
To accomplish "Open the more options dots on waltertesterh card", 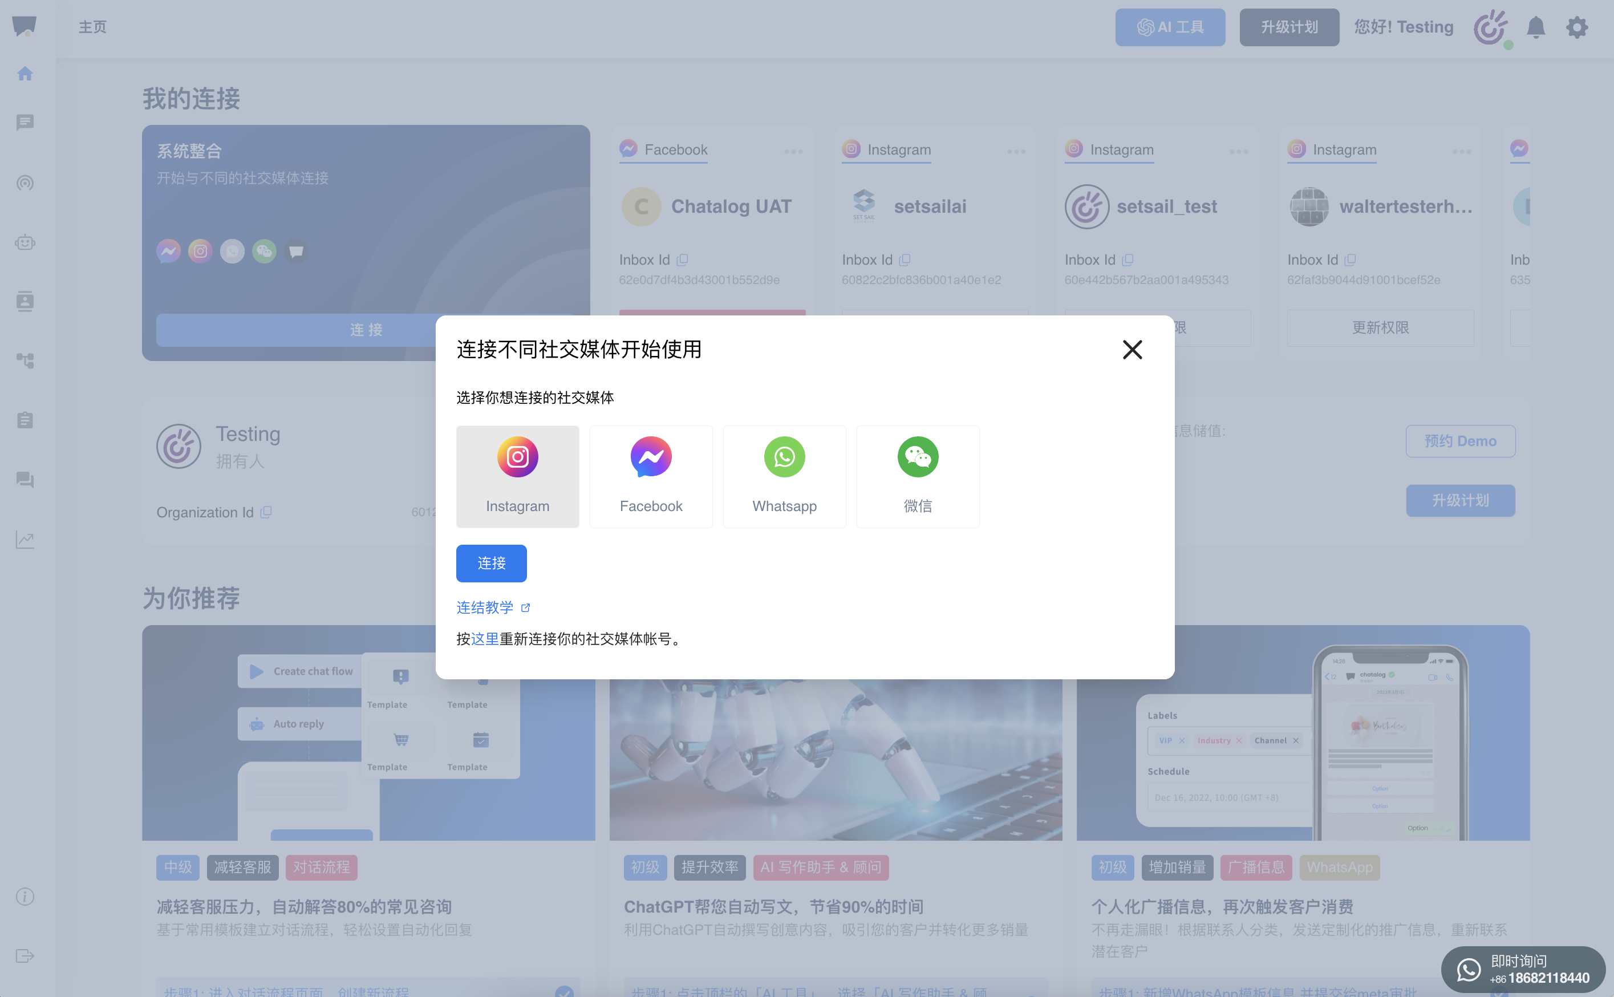I will pos(1462,152).
